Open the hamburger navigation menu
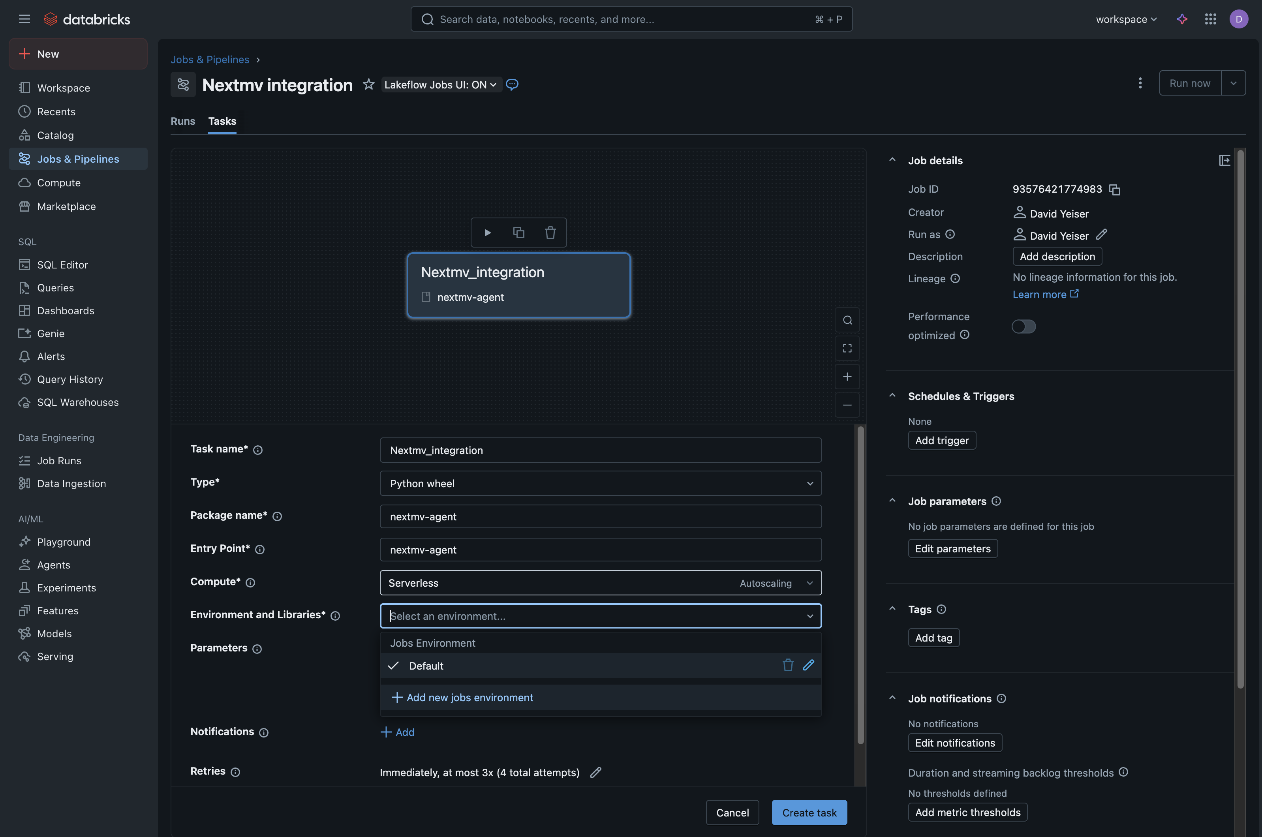1262x837 pixels. (24, 19)
